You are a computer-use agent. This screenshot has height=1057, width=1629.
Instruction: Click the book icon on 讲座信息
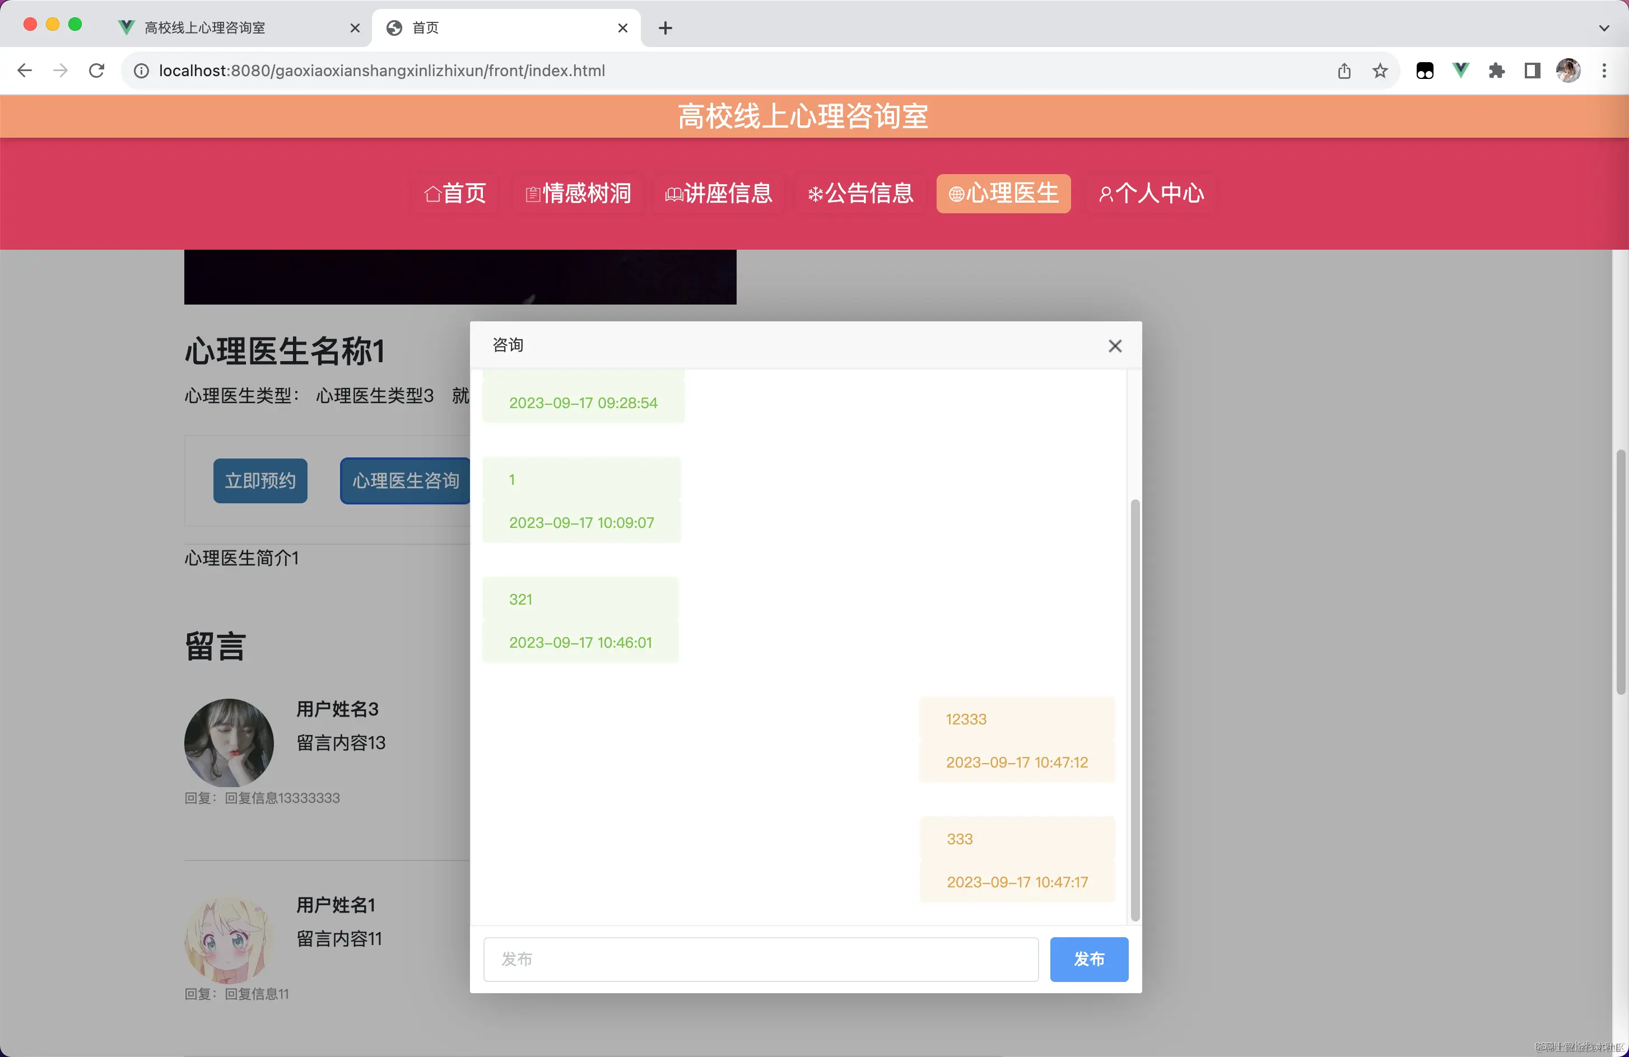coord(674,194)
